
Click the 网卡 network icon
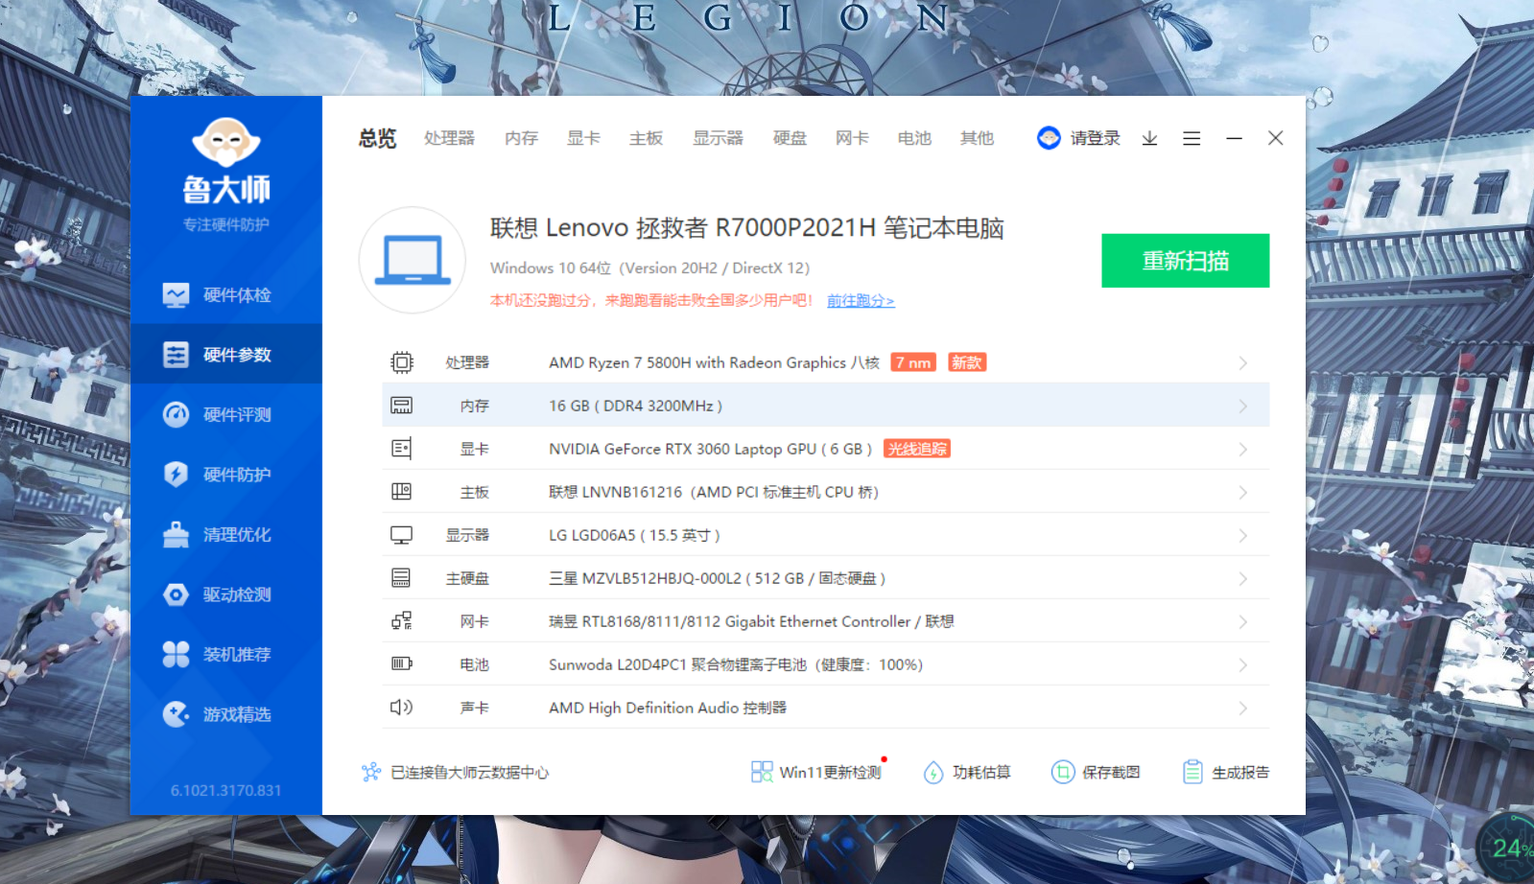point(402,621)
